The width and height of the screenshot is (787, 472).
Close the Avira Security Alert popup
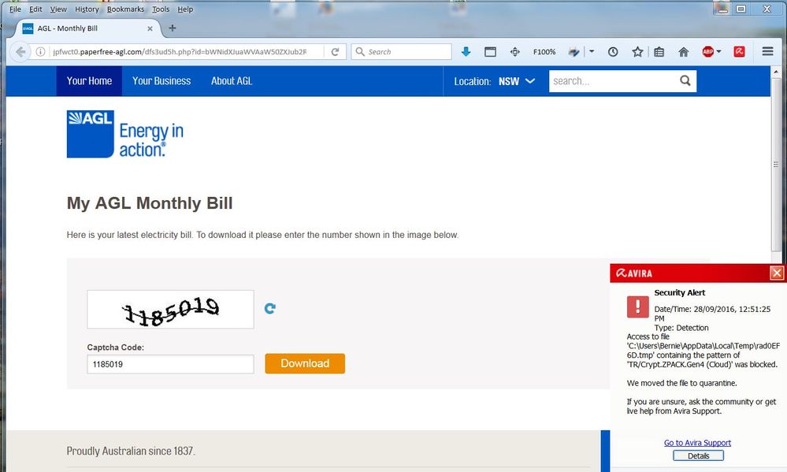[777, 273]
